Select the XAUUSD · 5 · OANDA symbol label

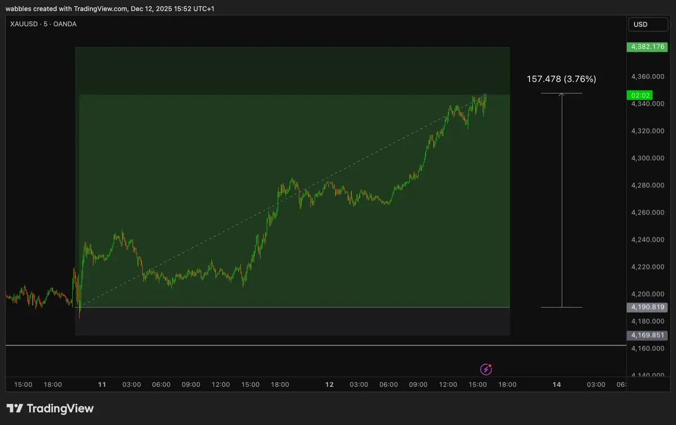[43, 24]
